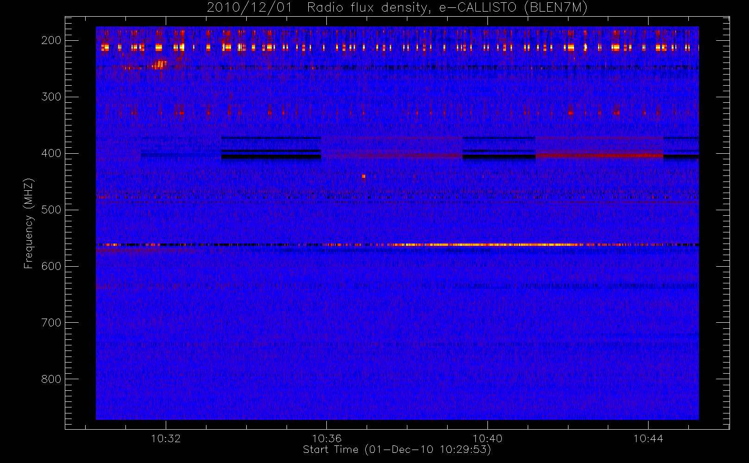Click the 700 frequency tick label

tap(51, 323)
